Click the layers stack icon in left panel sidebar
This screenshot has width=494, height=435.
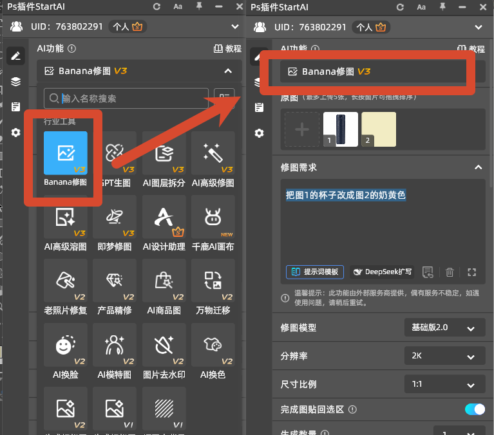tap(15, 82)
